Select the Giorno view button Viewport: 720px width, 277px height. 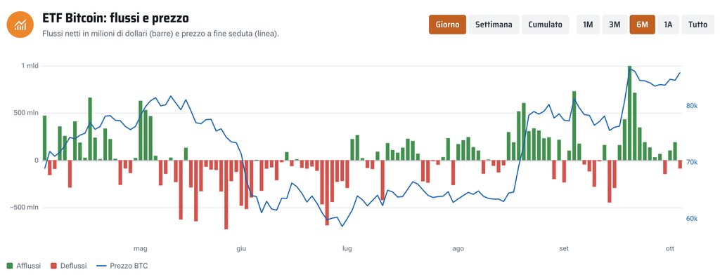[447, 25]
